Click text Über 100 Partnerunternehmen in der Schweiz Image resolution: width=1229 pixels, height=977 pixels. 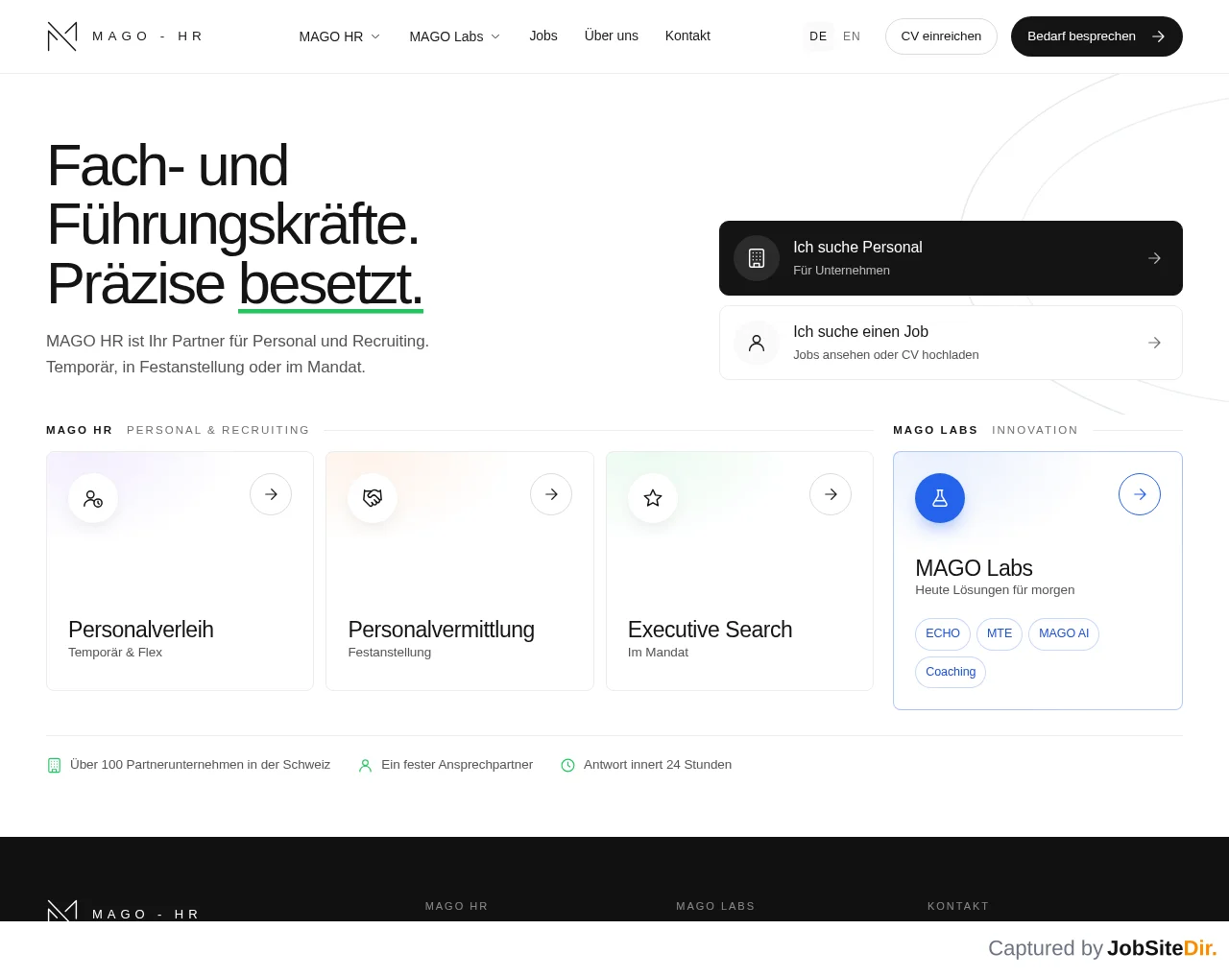tap(200, 765)
